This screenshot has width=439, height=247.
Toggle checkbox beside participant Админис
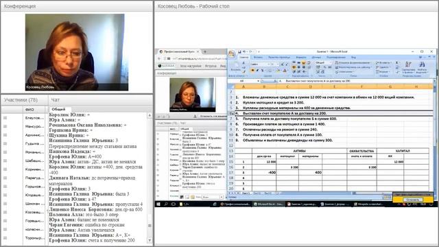coord(5,135)
